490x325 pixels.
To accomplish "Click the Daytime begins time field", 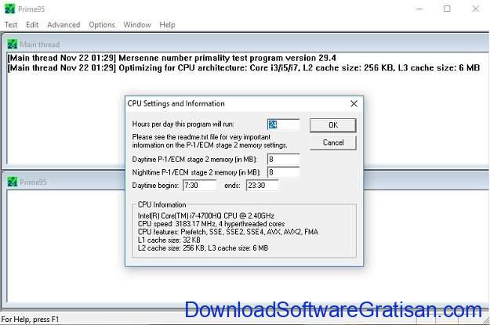I will pyautogui.click(x=199, y=185).
